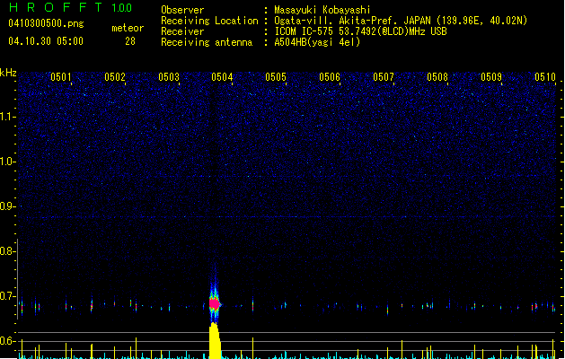Click the 0508 time marker

pos(437,77)
